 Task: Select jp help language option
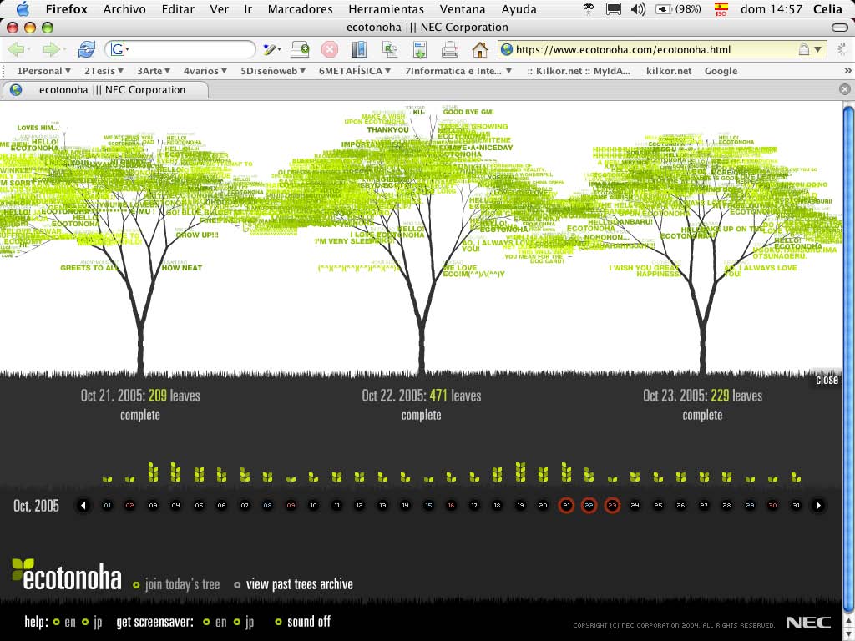[97, 622]
